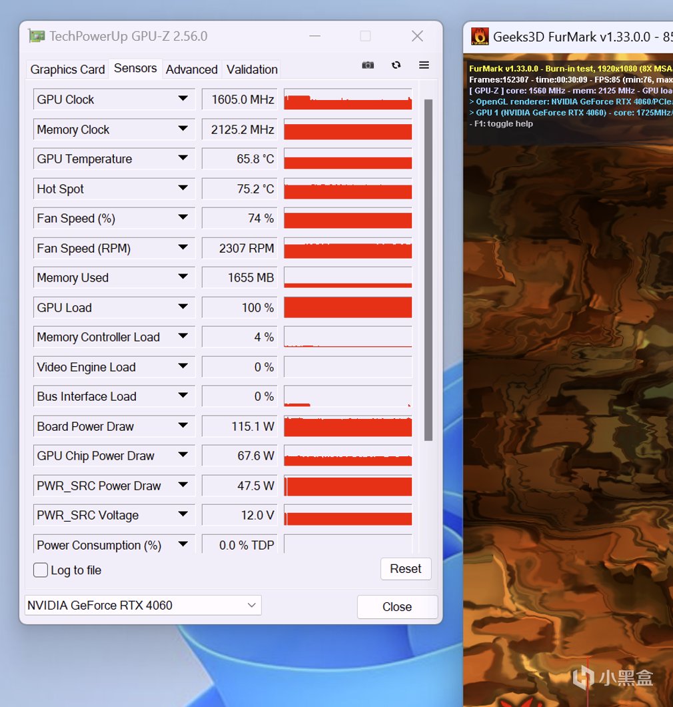The height and width of the screenshot is (707, 673).
Task: Click the 100 % GPU Load value
Action: [x=240, y=307]
